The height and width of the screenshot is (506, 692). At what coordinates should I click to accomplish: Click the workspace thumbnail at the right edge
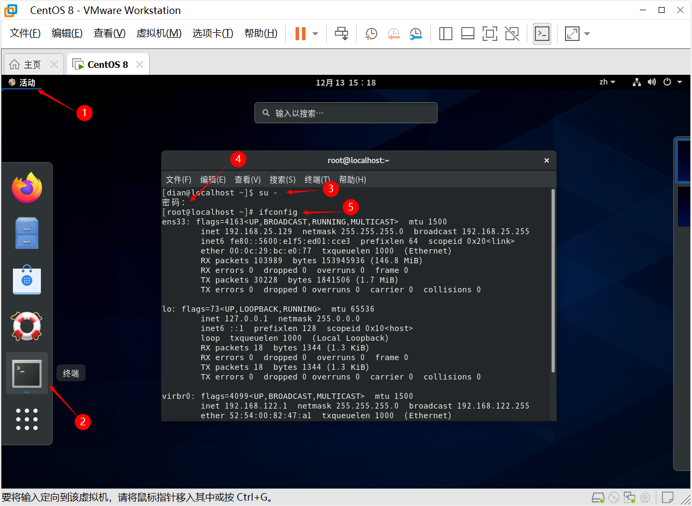(x=683, y=160)
